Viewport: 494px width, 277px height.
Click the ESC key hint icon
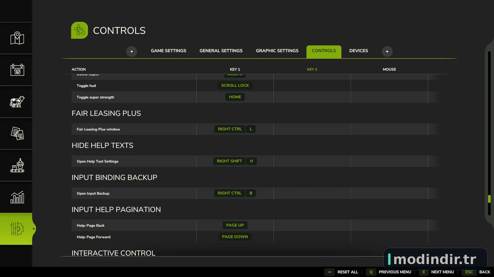tap(469, 272)
